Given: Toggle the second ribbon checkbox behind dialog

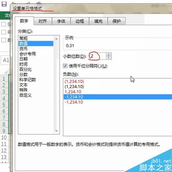Looking at the screenshot, I should point(3,32).
